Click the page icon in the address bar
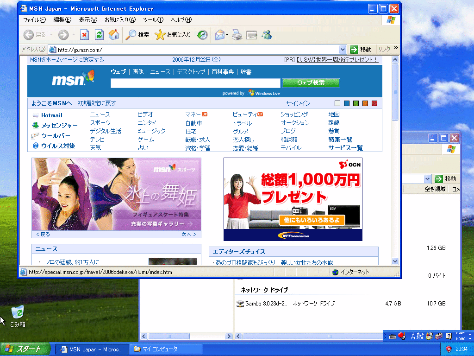This screenshot has width=474, height=356. pyautogui.click(x=53, y=50)
